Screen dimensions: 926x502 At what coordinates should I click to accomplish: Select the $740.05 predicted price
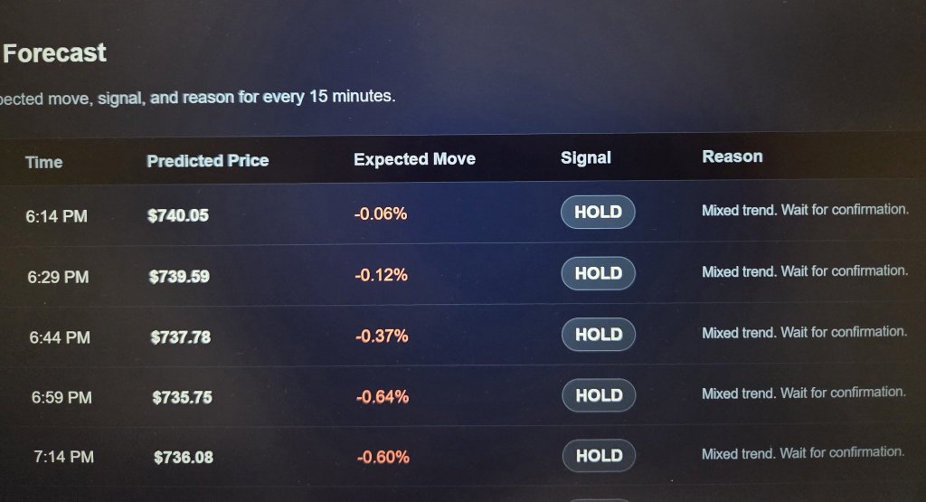178,215
